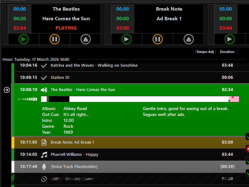Click the red segue marker on progress bar
This screenshot has height=187, width=249.
pos(232,97)
